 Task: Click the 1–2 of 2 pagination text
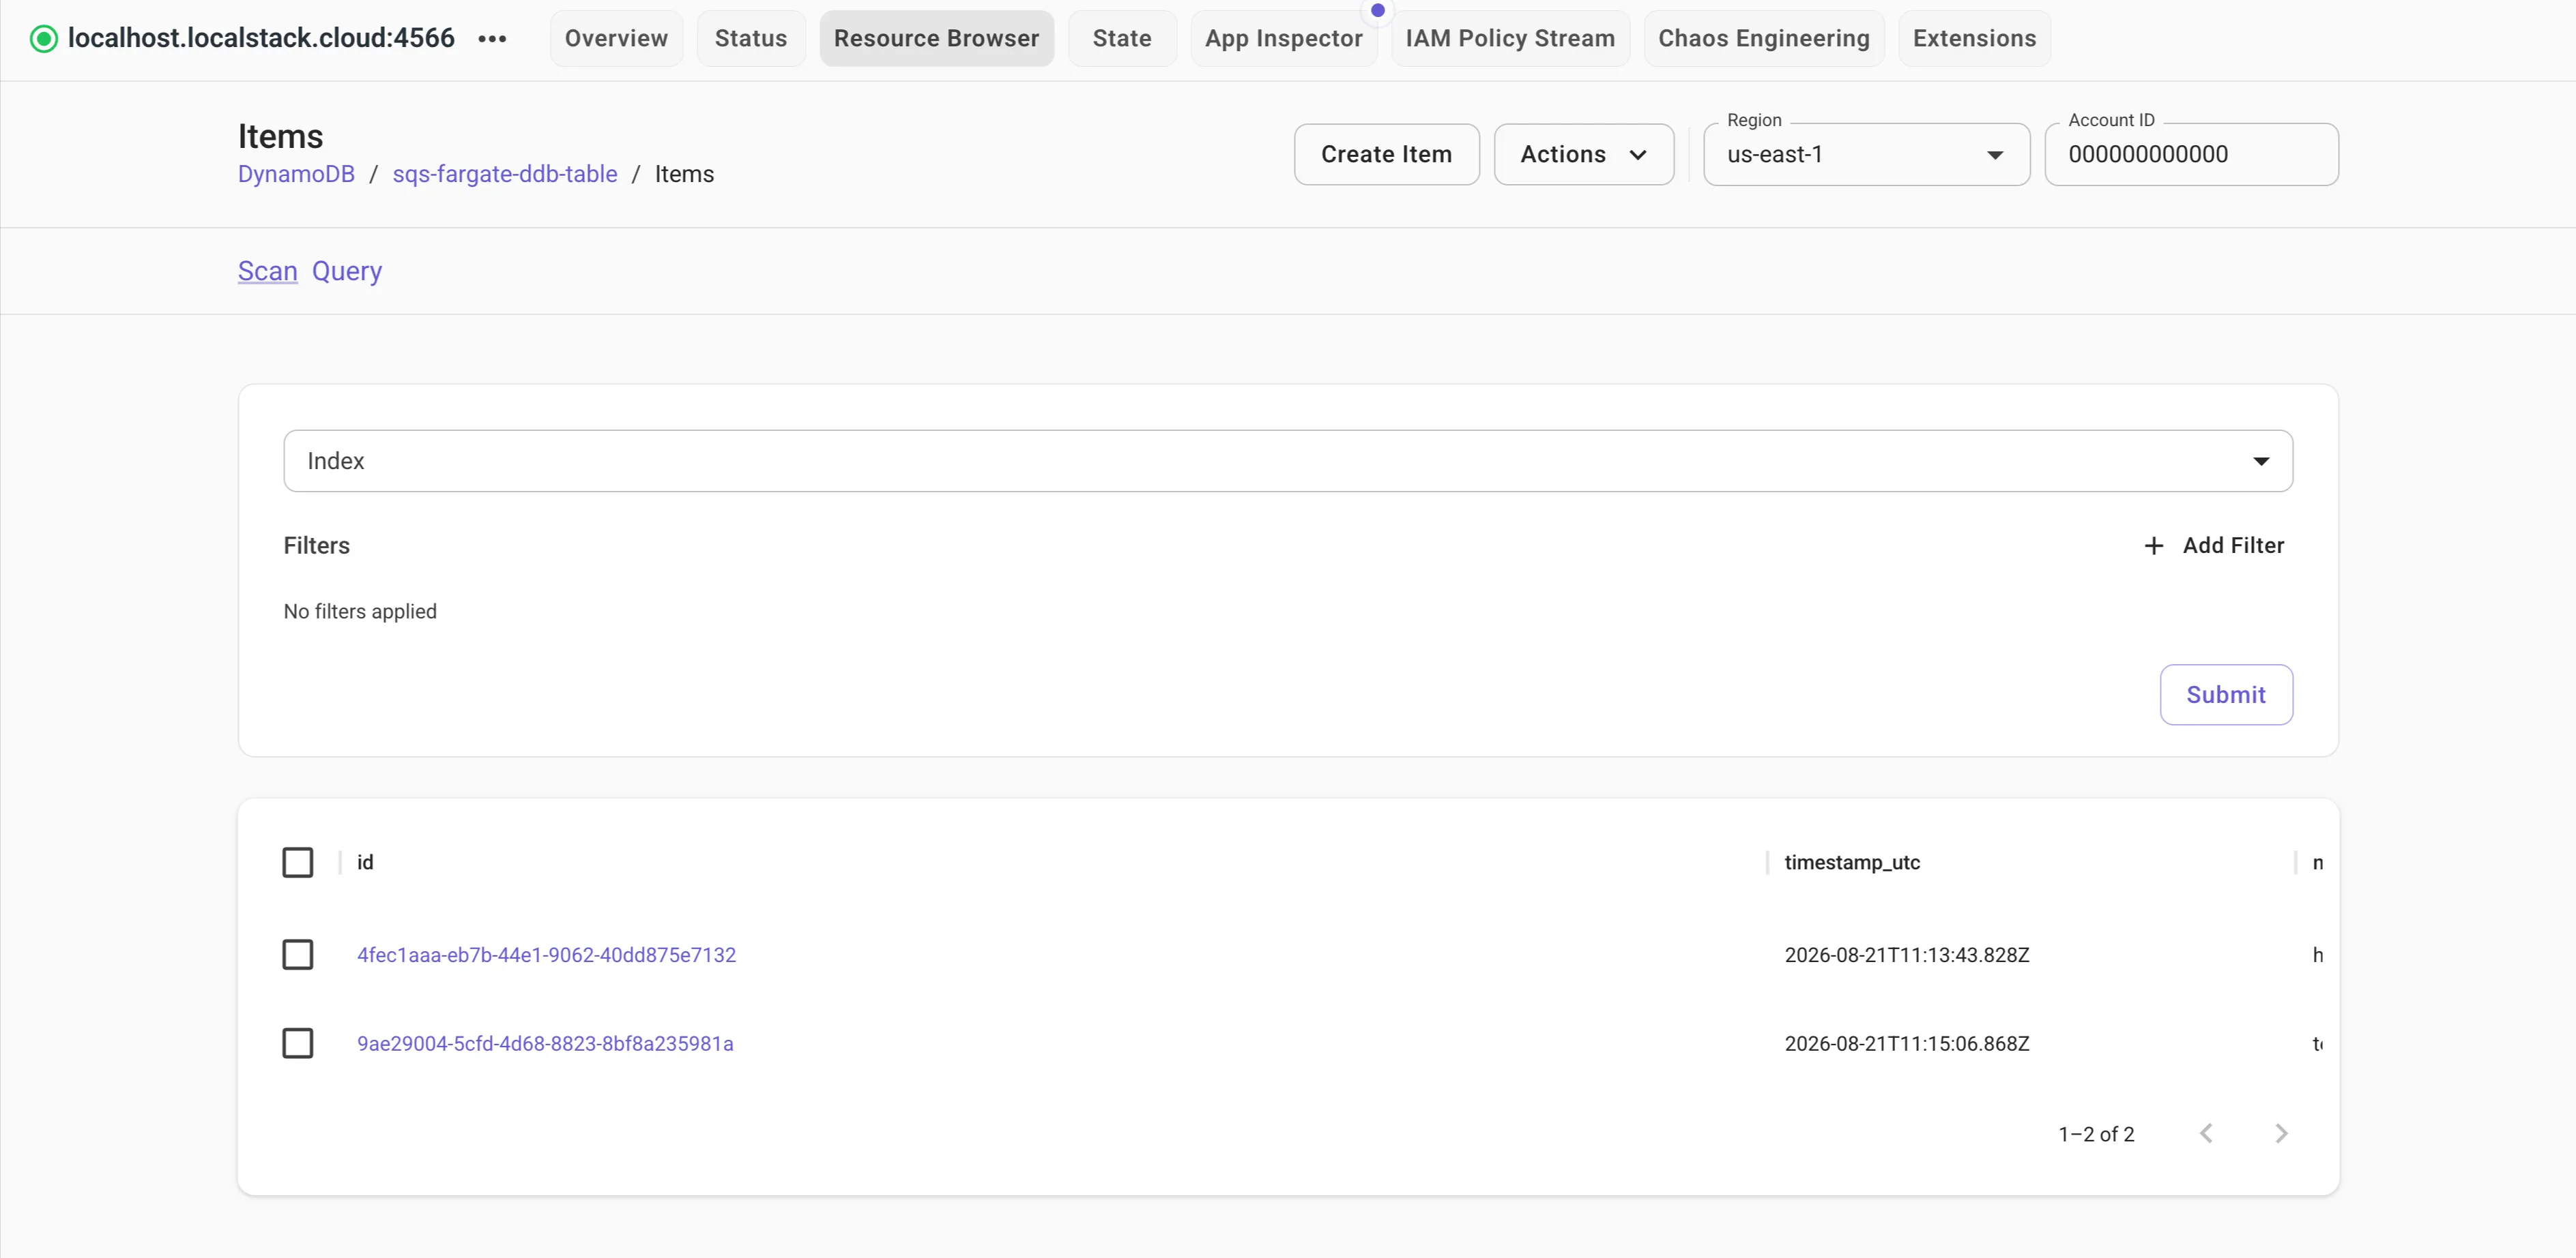pos(2096,1134)
